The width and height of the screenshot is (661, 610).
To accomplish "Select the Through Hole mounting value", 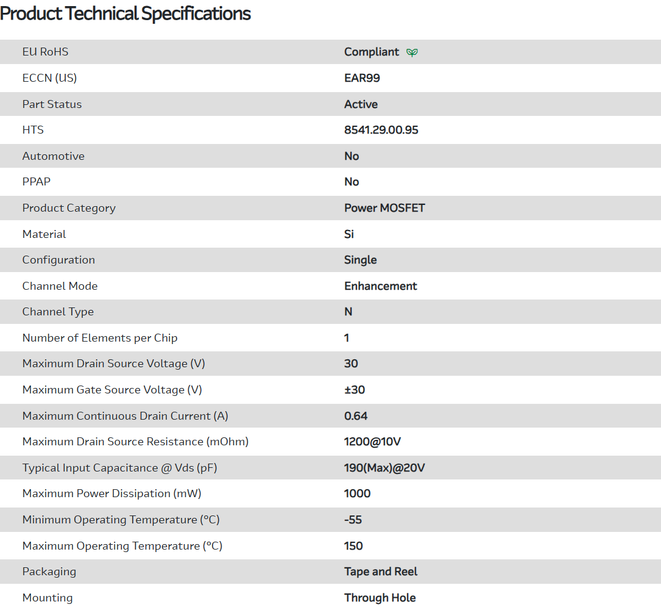I will click(x=380, y=598).
